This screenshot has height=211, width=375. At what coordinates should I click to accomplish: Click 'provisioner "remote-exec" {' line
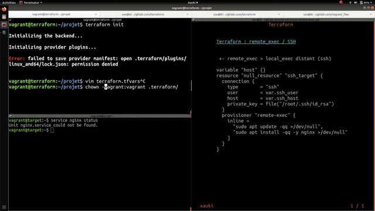pos(258,115)
